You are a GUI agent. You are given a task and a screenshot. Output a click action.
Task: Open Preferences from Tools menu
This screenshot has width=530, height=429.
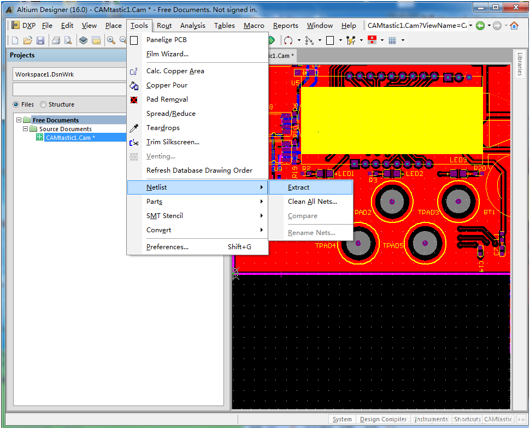click(x=198, y=247)
